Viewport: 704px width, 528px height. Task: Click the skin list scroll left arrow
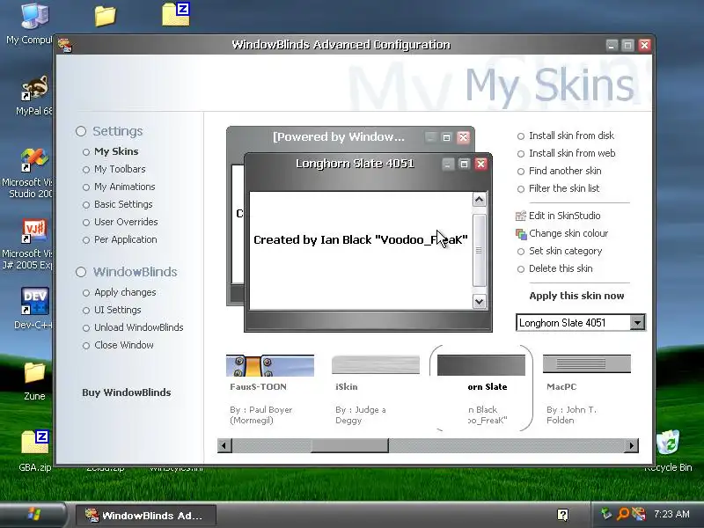click(224, 445)
